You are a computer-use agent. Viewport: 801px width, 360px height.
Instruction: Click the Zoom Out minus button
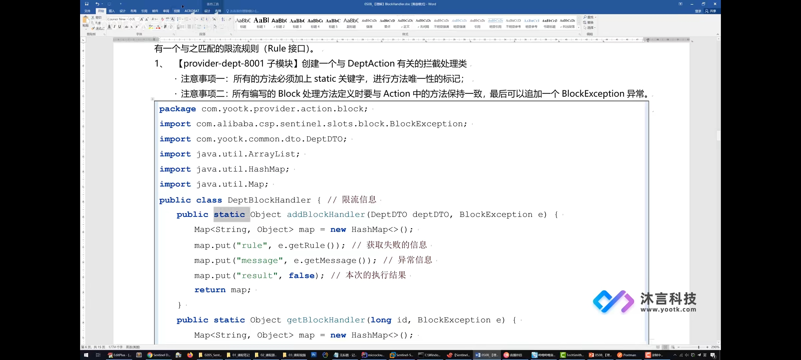679,347
